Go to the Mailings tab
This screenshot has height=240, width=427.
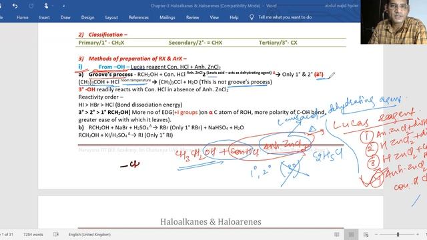click(x=167, y=17)
